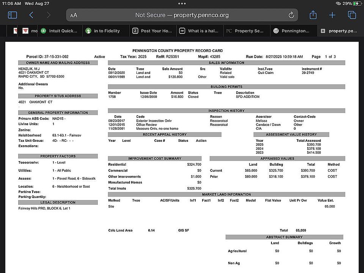
Task: Switch to the Intuit QuickBooks tab
Action: [60, 31]
